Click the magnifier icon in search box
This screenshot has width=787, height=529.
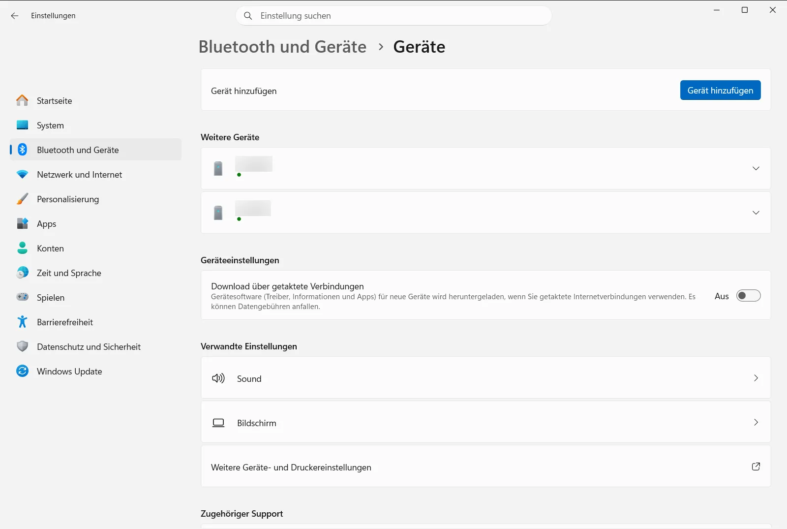(248, 16)
